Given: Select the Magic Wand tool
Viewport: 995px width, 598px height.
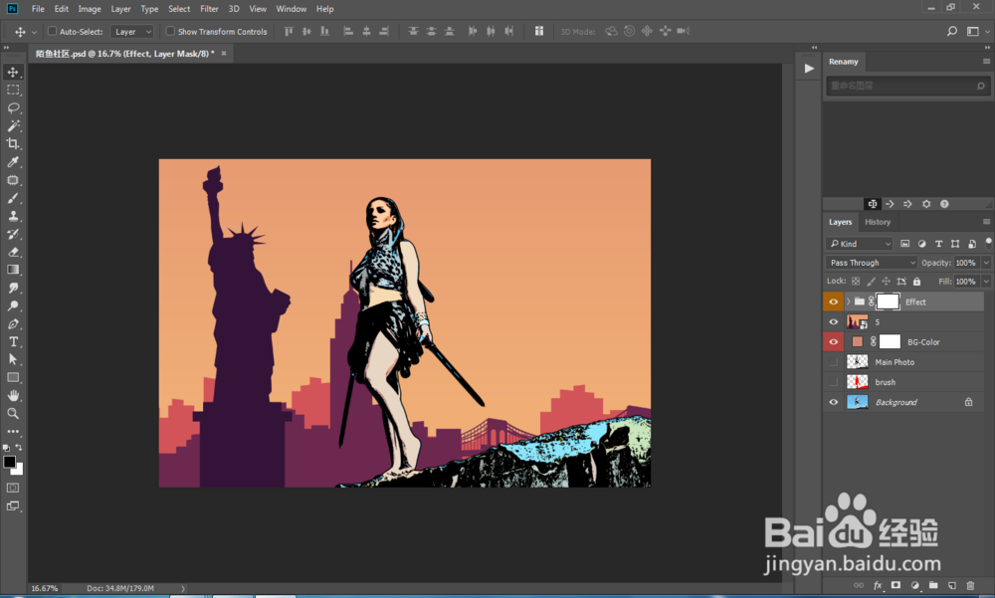Looking at the screenshot, I should (13, 125).
